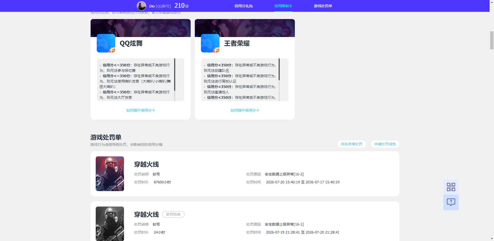494x241 pixels.
Task: Open the QR code side button
Action: click(x=451, y=187)
